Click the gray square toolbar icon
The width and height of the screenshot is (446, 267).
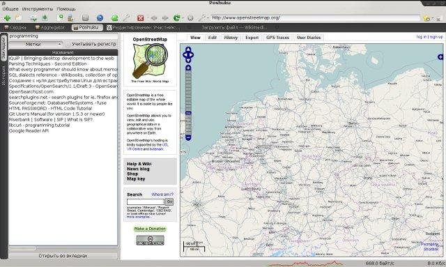pos(85,18)
